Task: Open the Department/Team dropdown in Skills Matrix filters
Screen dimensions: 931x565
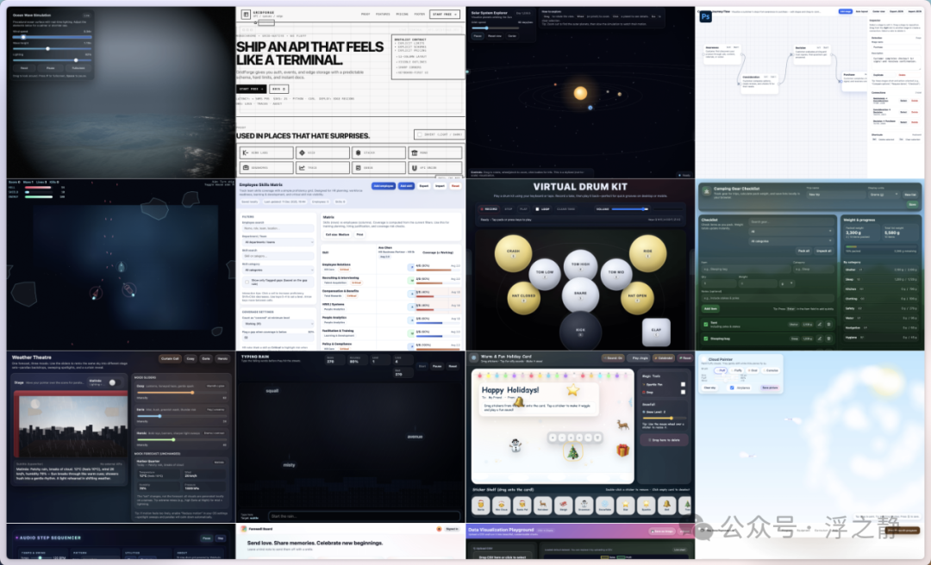Action: (278, 242)
